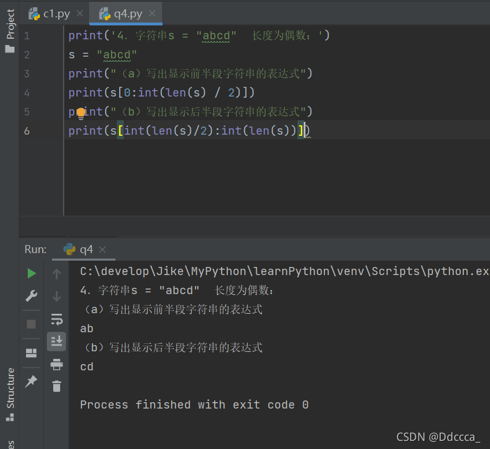
Task: Switch to the c1.py editor tab
Action: 56,13
